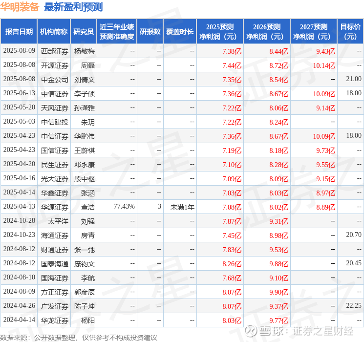The image size is (364, 342).
Task: Click analyst name 李子硕
Action: pyautogui.click(x=84, y=94)
